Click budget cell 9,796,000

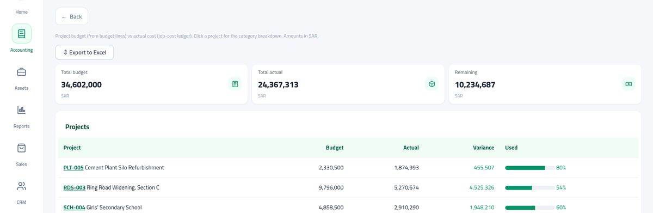coord(331,187)
